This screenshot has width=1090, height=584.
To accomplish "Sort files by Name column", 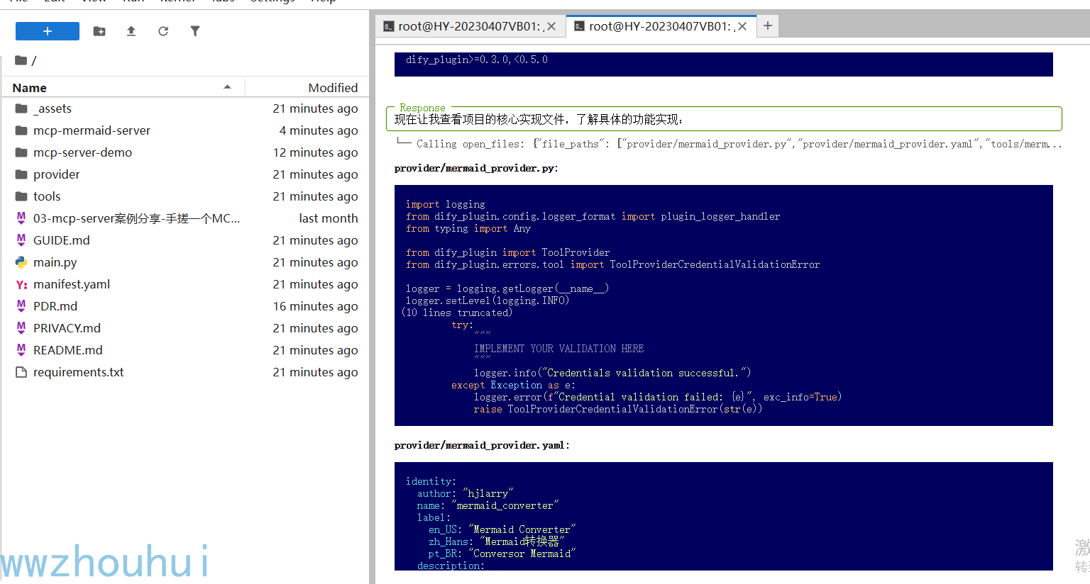I will pyautogui.click(x=122, y=88).
